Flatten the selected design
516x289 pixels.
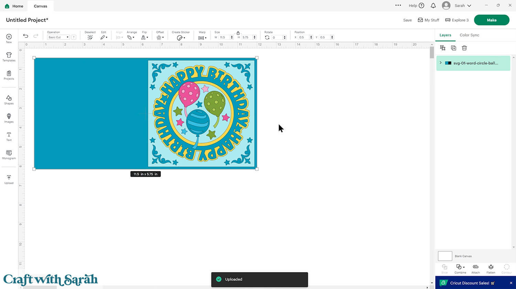pos(491,269)
